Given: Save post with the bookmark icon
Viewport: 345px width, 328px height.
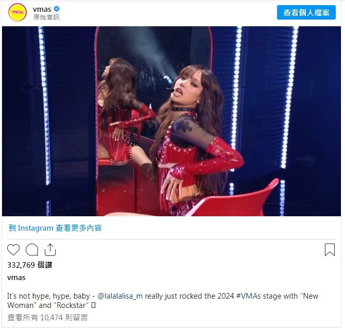Looking at the screenshot, I should tap(330, 250).
